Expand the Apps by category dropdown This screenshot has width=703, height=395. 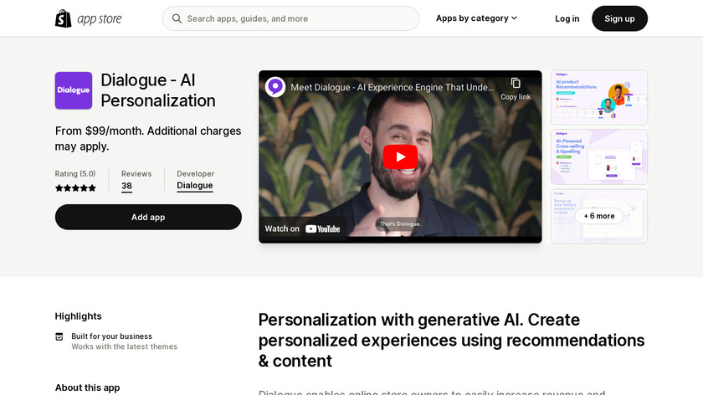pos(476,18)
